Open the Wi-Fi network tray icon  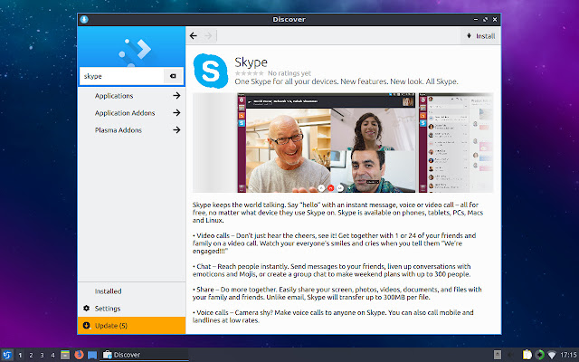[x=552, y=355]
